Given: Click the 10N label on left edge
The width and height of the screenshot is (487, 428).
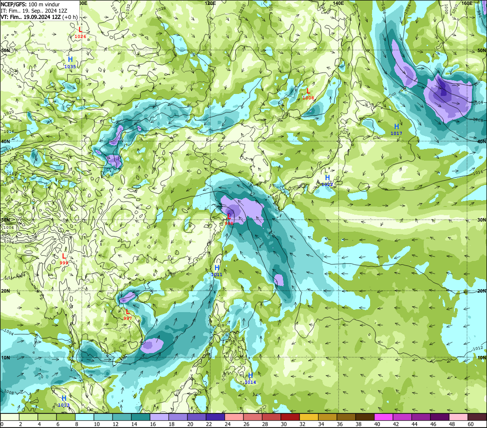Looking at the screenshot, I should click(5, 358).
